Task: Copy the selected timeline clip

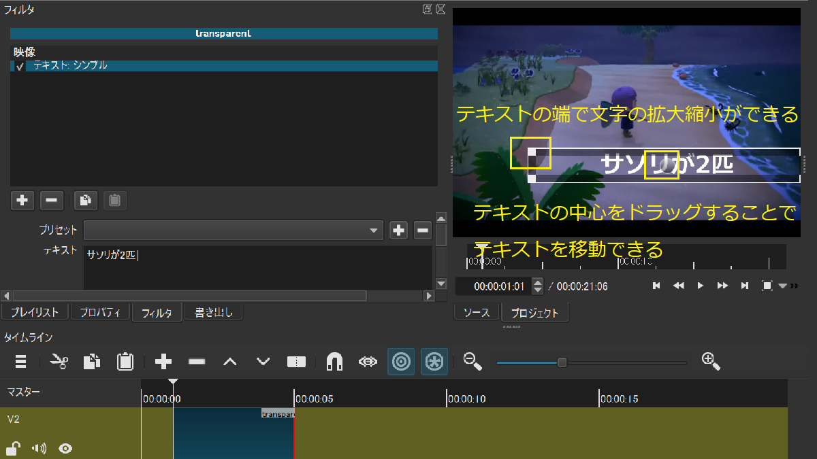Action: pyautogui.click(x=92, y=362)
